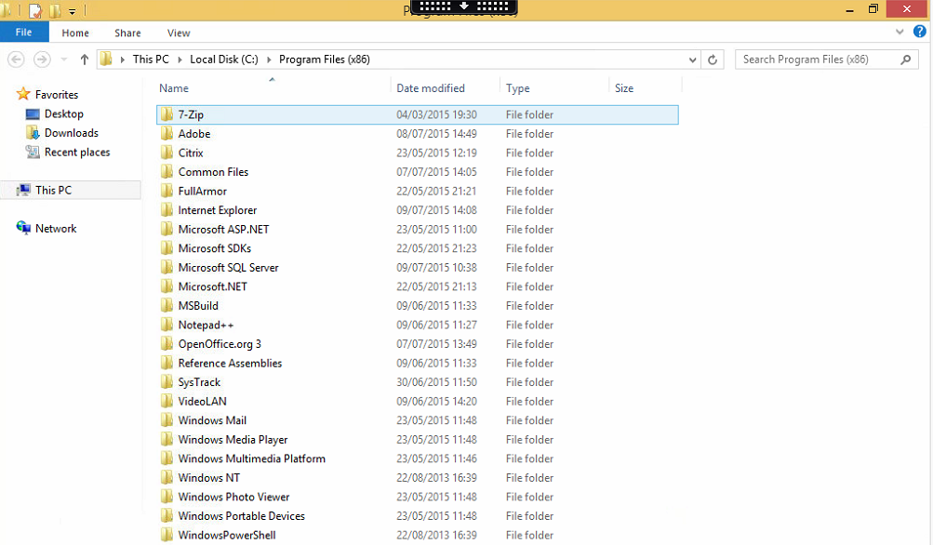The height and width of the screenshot is (545, 933).
Task: Click This PC in the address breadcrumb
Action: (151, 60)
